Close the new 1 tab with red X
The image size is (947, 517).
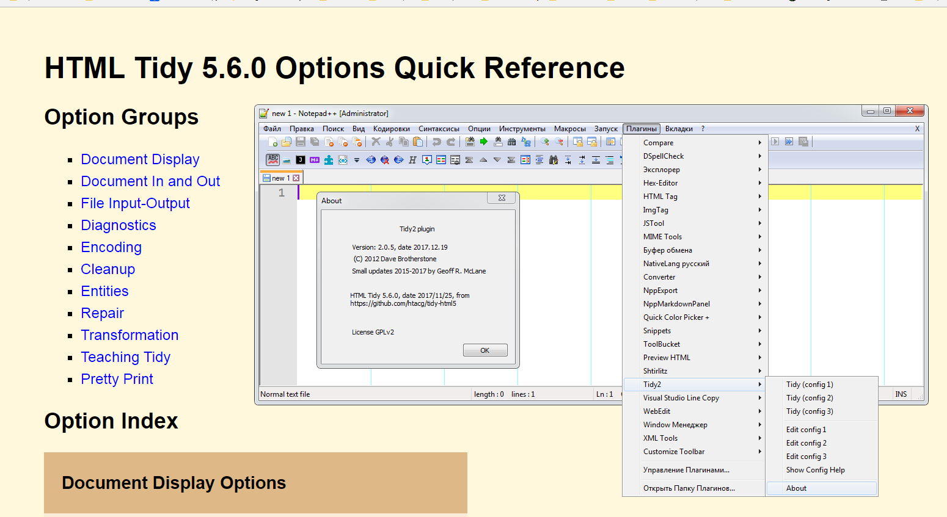(x=296, y=178)
